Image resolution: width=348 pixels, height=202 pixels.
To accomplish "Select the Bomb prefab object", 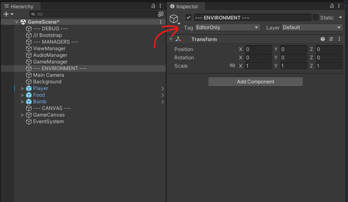I will coord(40,102).
